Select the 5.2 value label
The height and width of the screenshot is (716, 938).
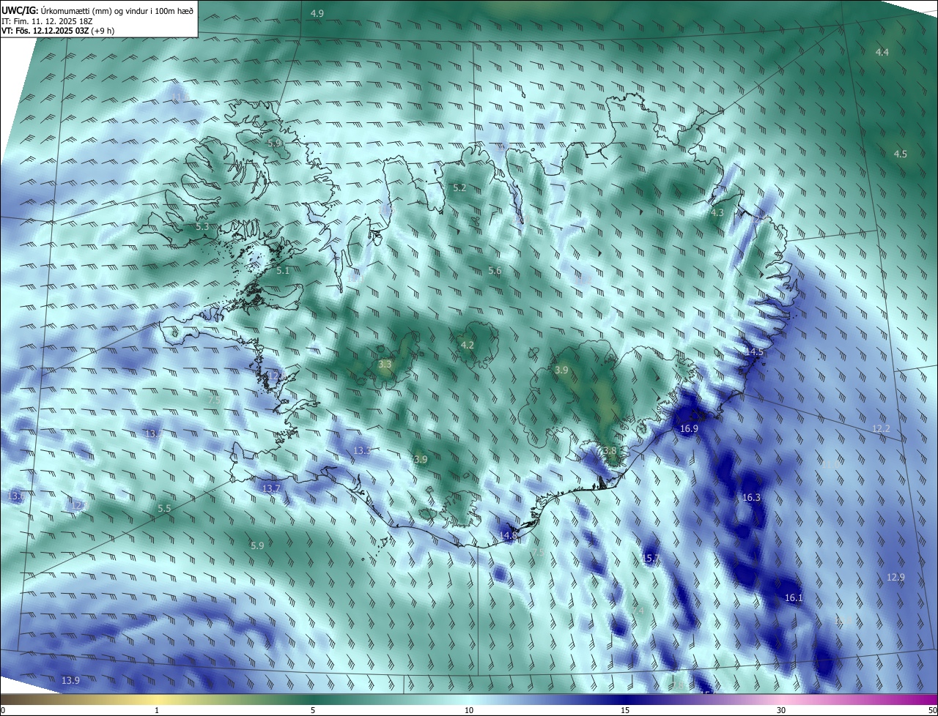[459, 188]
